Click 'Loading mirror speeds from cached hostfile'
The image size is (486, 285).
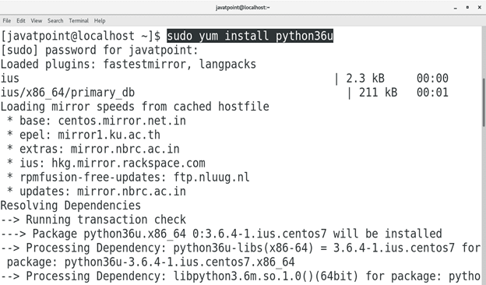pos(135,107)
